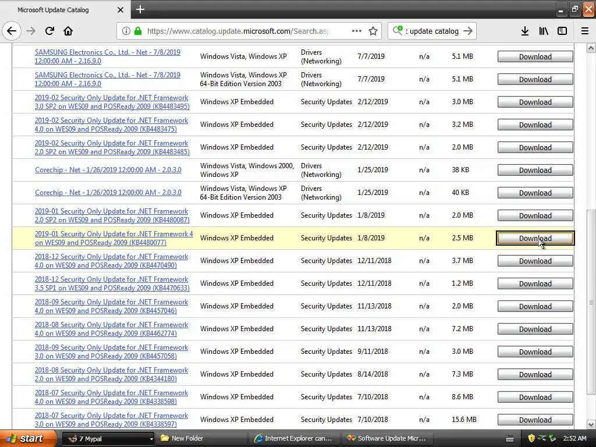Click the 12/11/2018 date for KB4470490
This screenshot has height=447, width=596.
[374, 261]
